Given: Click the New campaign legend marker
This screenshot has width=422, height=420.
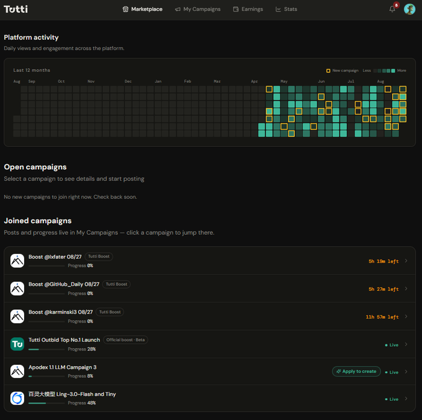Looking at the screenshot, I should point(328,71).
